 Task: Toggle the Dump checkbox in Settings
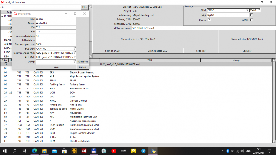(209, 20)
